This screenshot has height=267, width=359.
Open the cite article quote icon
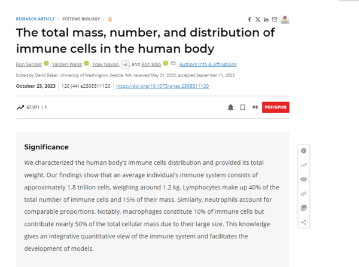coord(255,108)
